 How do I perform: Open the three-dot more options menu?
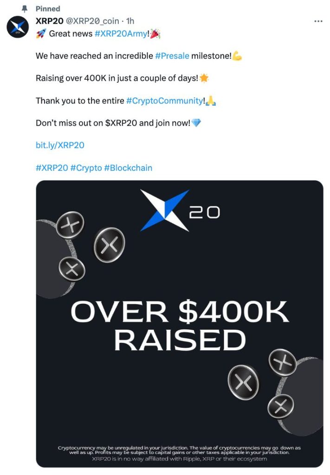pyautogui.click(x=318, y=21)
